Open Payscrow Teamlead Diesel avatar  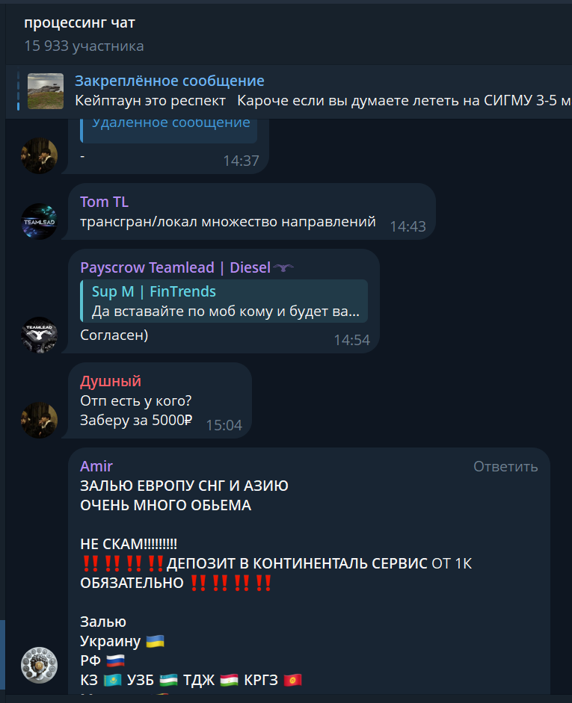coord(40,335)
